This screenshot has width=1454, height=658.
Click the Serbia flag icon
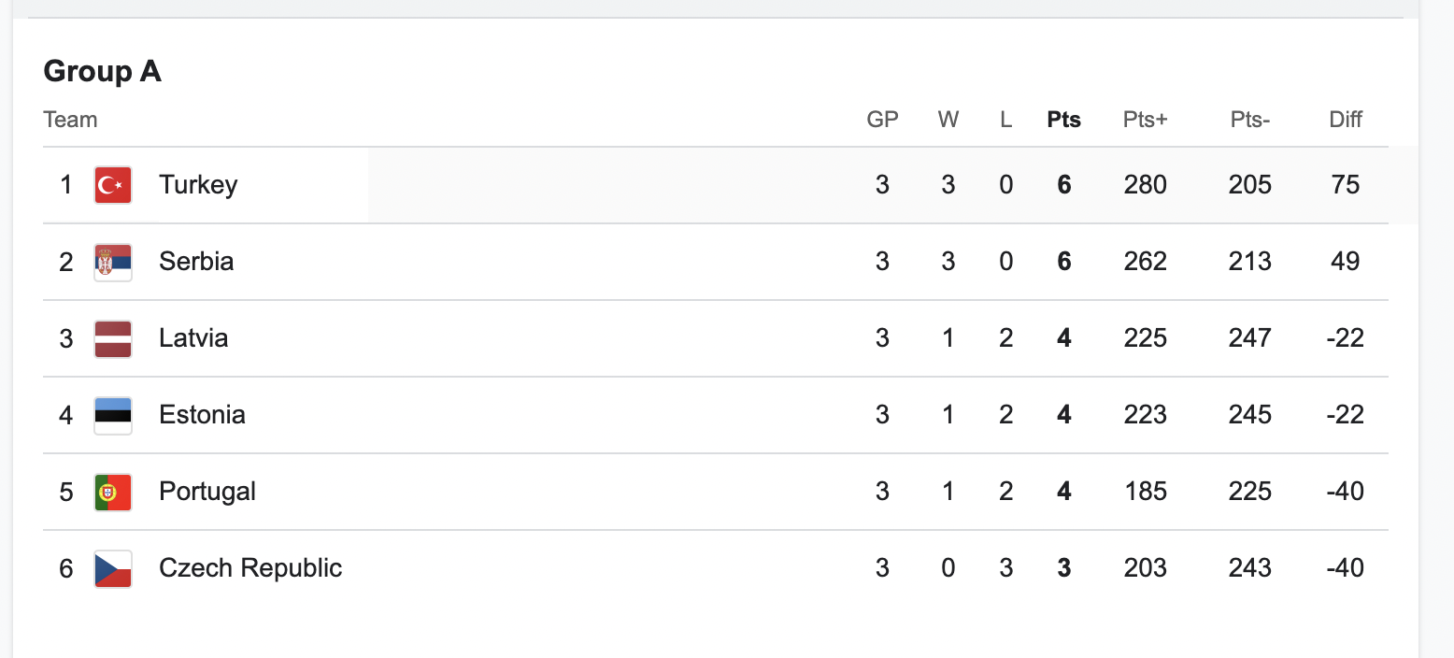[x=113, y=262]
